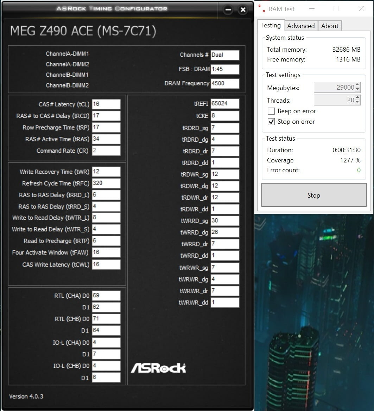Click the Command Rate (CR) field
The image size is (374, 411).
(106, 150)
